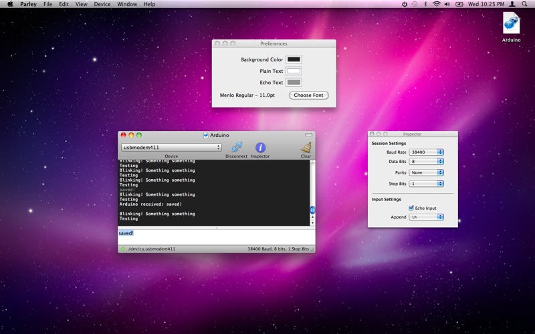Click the Plain Text color swatch
The width and height of the screenshot is (535, 334).
[x=294, y=71]
